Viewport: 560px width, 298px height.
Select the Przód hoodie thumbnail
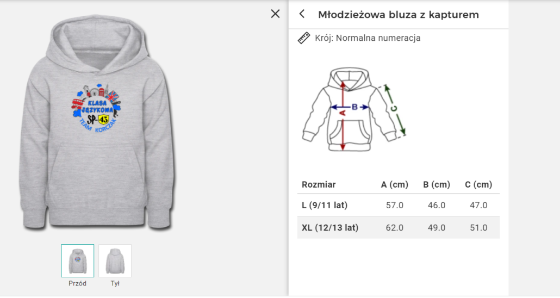[77, 260]
